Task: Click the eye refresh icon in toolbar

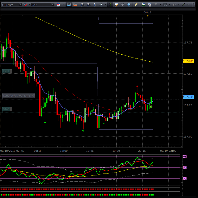Action: 123,5
